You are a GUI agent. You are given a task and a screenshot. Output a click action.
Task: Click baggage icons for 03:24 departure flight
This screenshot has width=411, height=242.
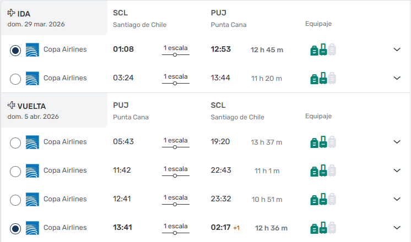[323, 78]
